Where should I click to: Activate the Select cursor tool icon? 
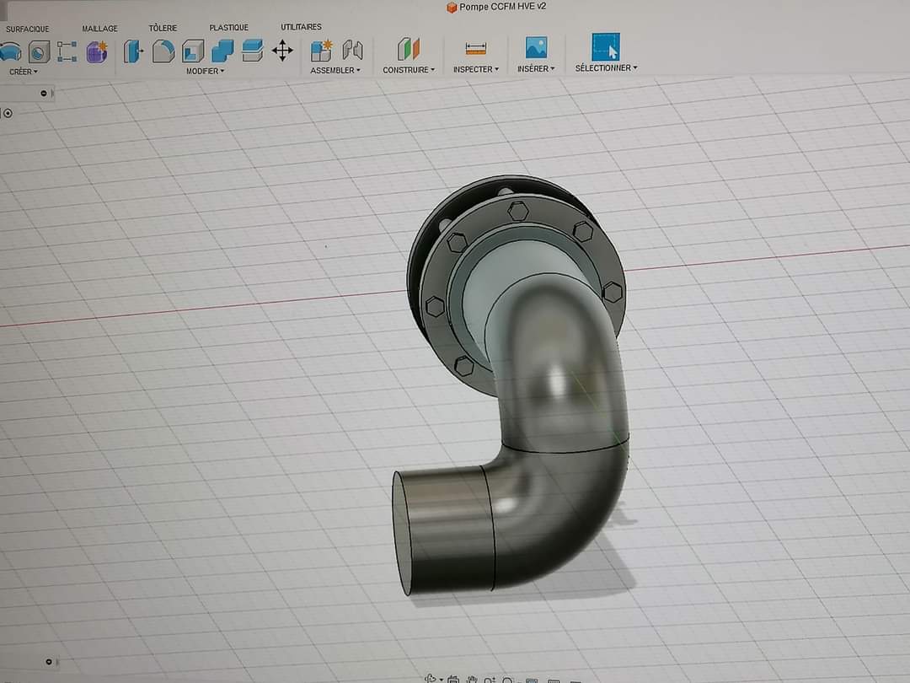pos(606,46)
